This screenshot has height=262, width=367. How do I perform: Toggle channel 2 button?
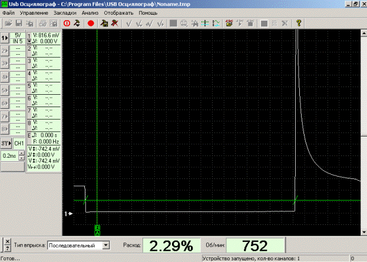coord(5,51)
